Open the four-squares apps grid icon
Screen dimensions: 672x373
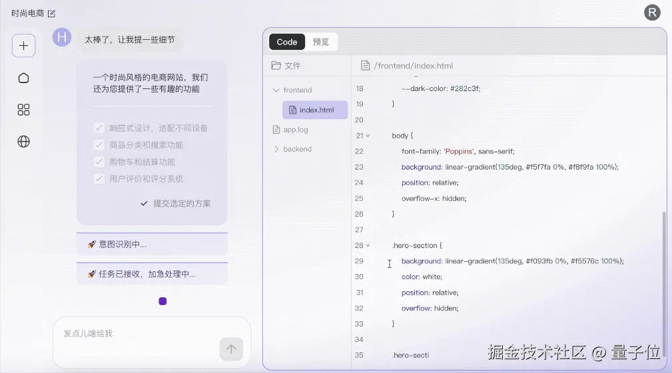[23, 110]
